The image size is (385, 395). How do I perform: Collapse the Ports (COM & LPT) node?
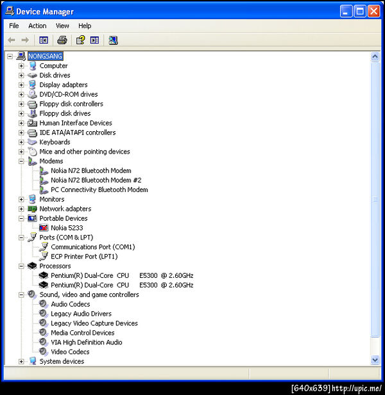(x=21, y=238)
